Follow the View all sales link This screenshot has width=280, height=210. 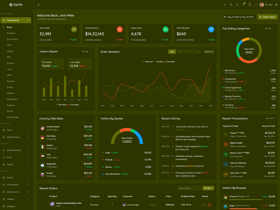(45, 40)
